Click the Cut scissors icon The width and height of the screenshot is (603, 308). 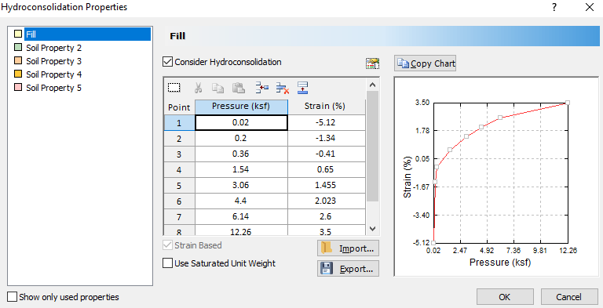(x=198, y=88)
